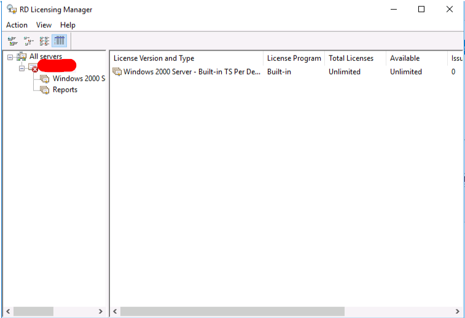
Task: Minimize the RD Licensing Manager window
Action: click(x=394, y=9)
